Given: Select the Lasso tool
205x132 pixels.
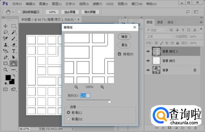Looking at the screenshot, I should [6, 32].
